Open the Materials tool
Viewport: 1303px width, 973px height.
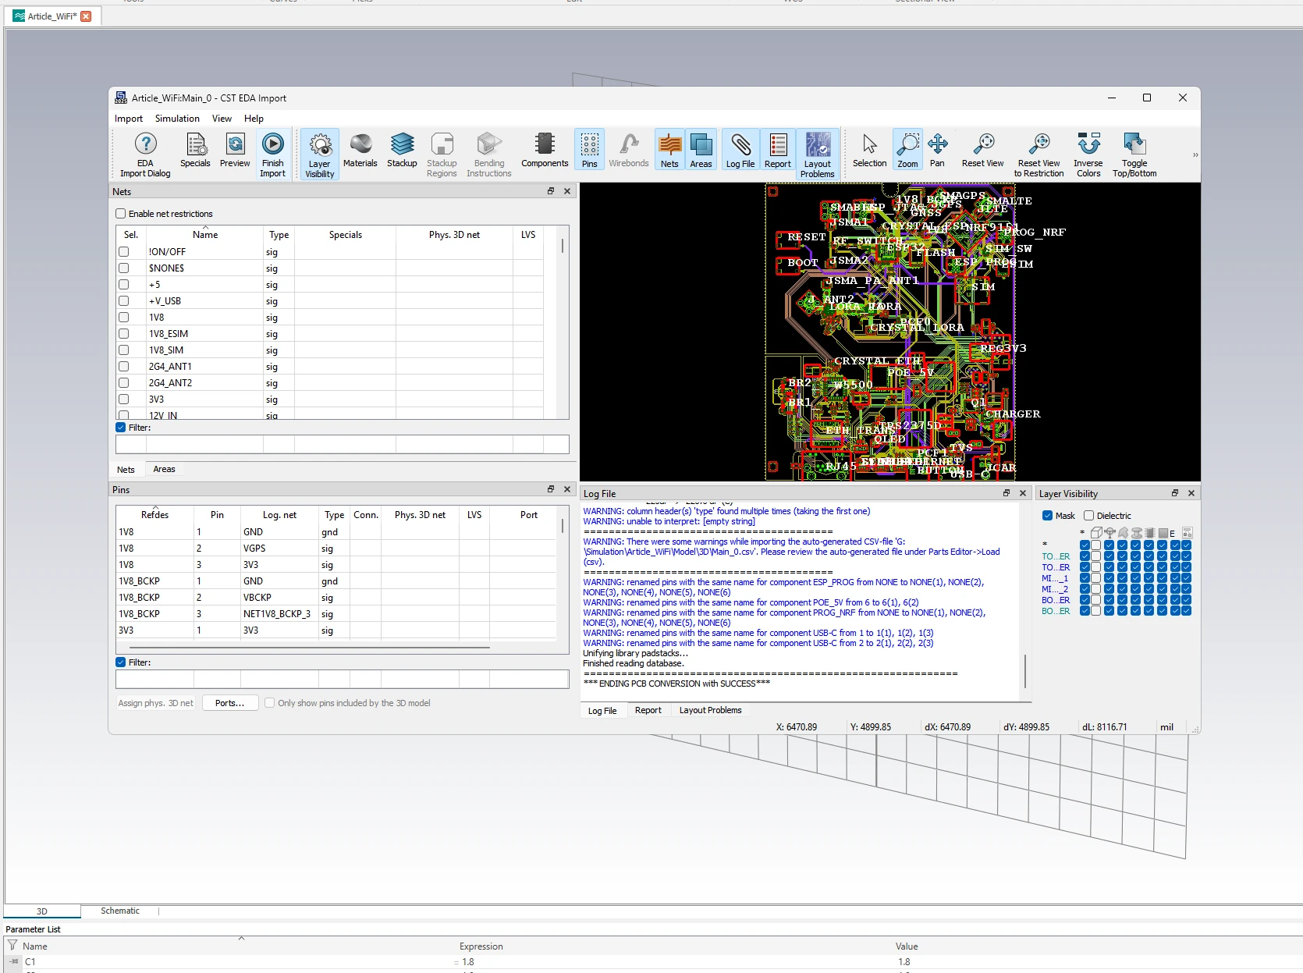[360, 150]
